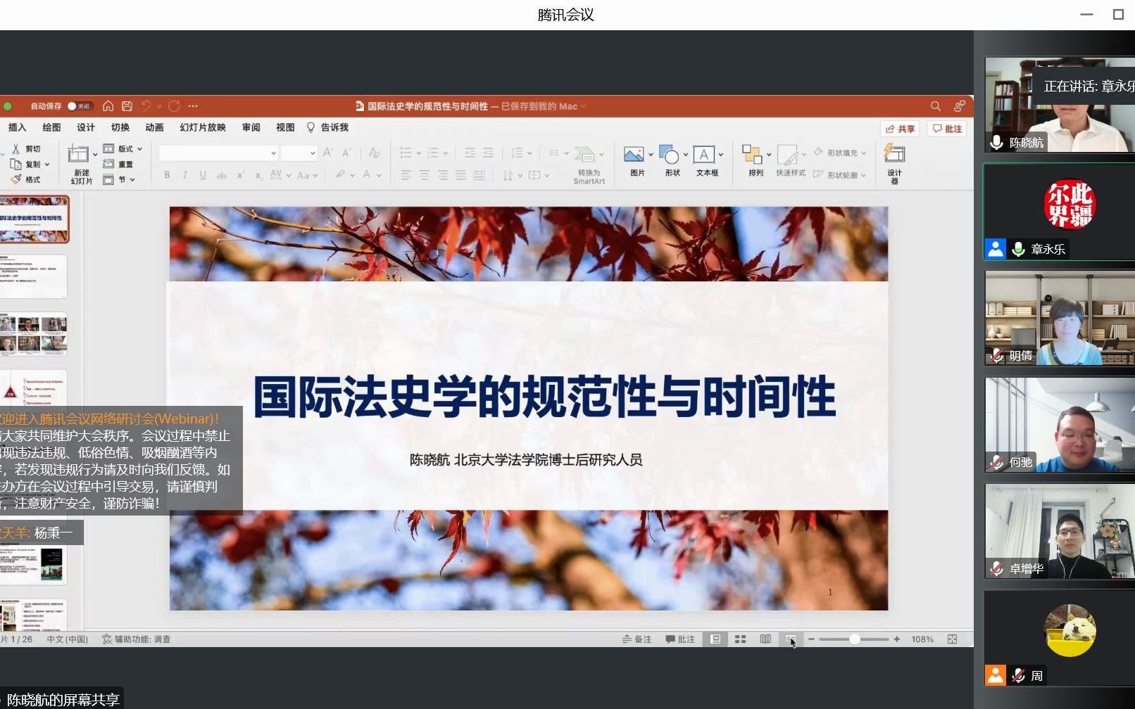Click the 转换为 SmartArt button
Screen dimensions: 1135x709
(589, 165)
